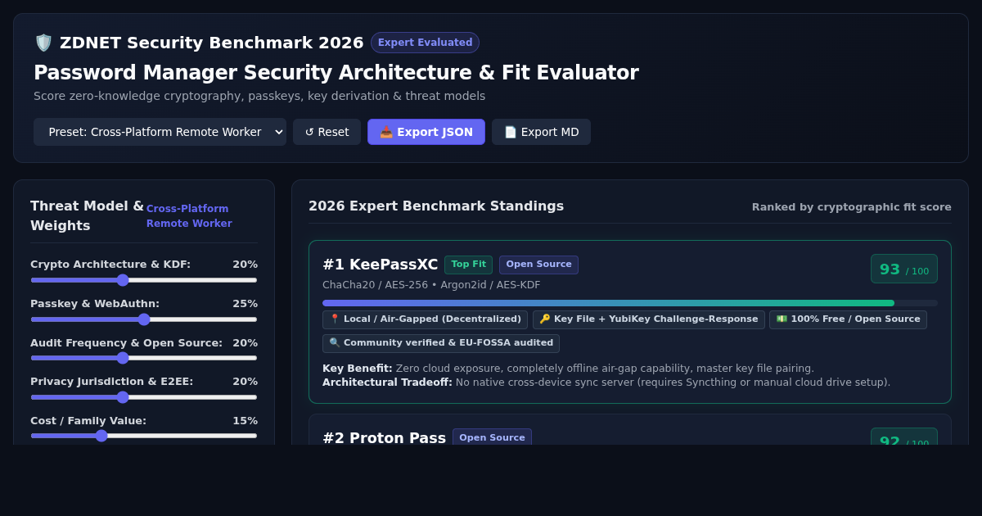Click the Reset button
The height and width of the screenshot is (516, 982).
[x=327, y=132]
